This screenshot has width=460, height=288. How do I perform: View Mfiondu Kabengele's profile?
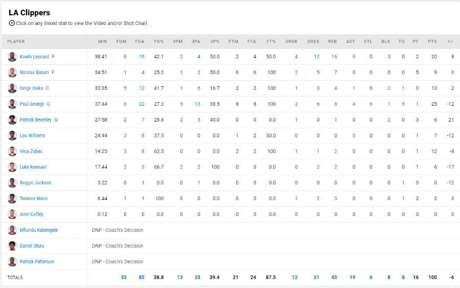click(39, 230)
